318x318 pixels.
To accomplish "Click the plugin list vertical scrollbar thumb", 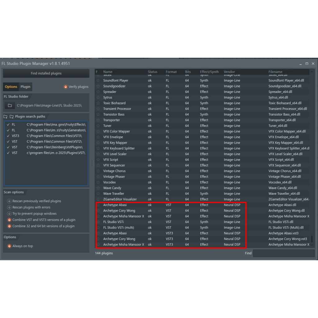I will coord(312,239).
